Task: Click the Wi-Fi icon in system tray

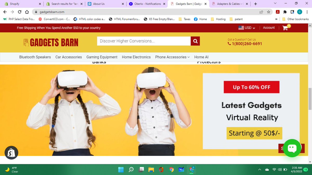Action: pos(274,170)
